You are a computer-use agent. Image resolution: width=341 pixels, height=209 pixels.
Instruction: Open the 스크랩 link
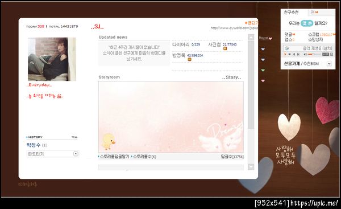click(x=313, y=34)
